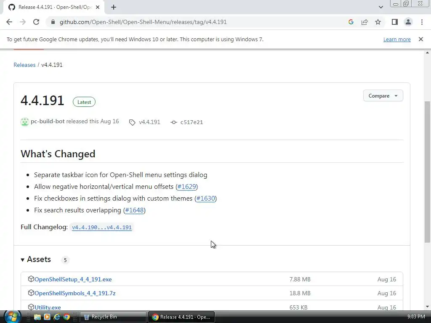Image resolution: width=431 pixels, height=323 pixels.
Task: Open tab search chevron
Action: (x=380, y=7)
